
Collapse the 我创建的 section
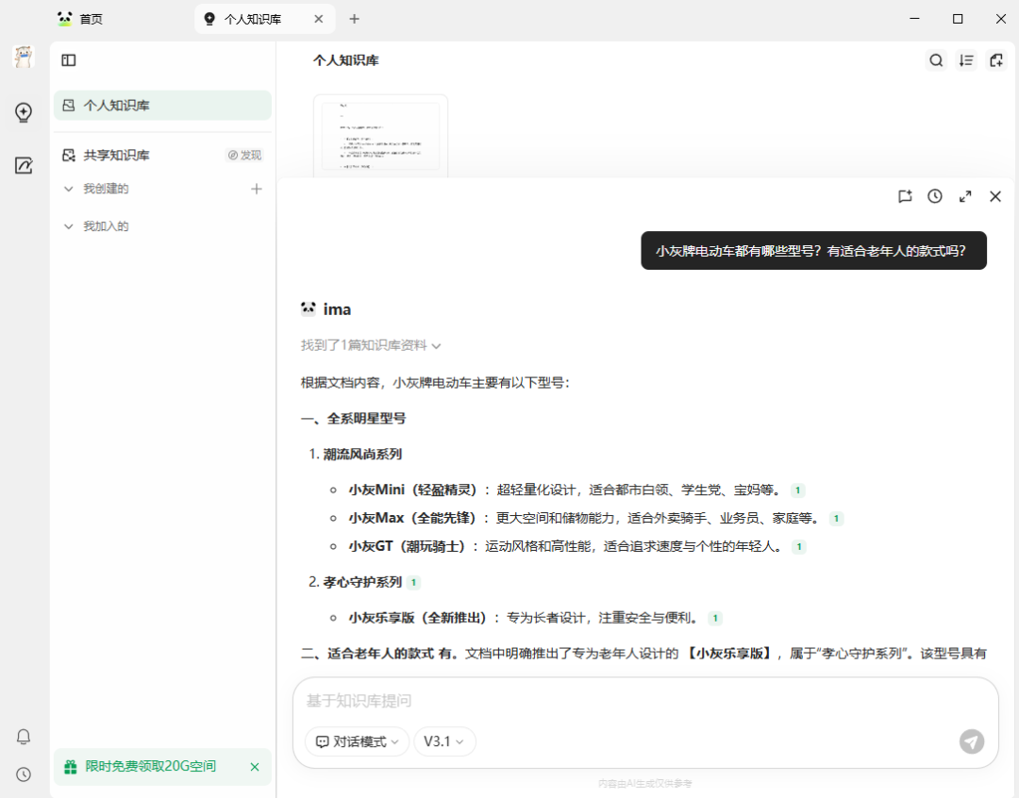click(x=68, y=189)
